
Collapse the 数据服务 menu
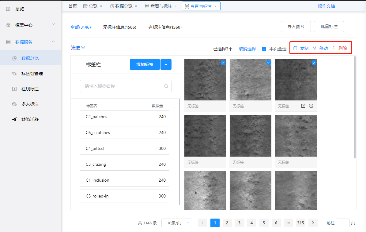[53, 42]
